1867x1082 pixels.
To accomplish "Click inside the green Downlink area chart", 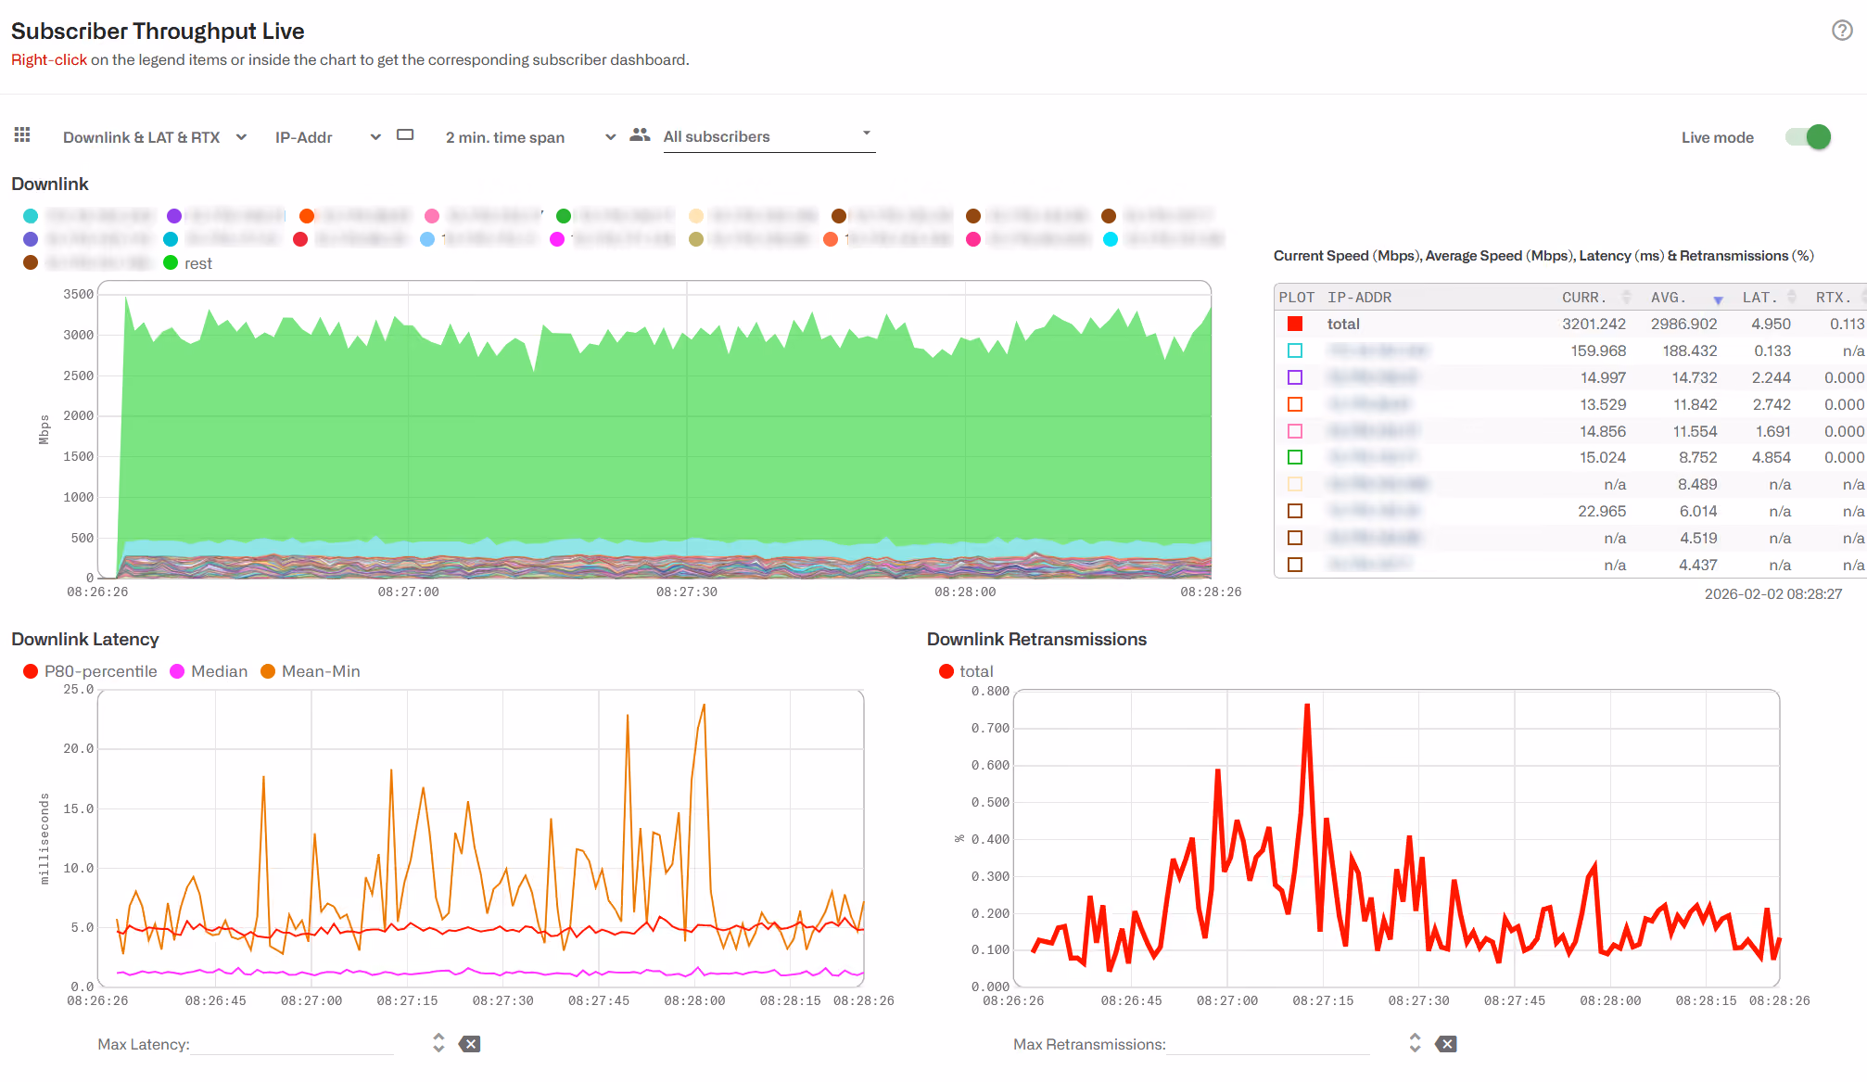I will [x=654, y=429].
